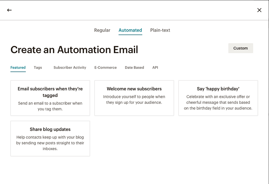Open the Tags automation category

pyautogui.click(x=38, y=67)
